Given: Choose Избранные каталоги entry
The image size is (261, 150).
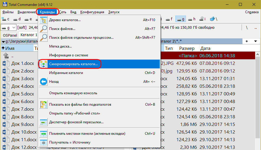Looking at the screenshot, I should click(x=99, y=73).
